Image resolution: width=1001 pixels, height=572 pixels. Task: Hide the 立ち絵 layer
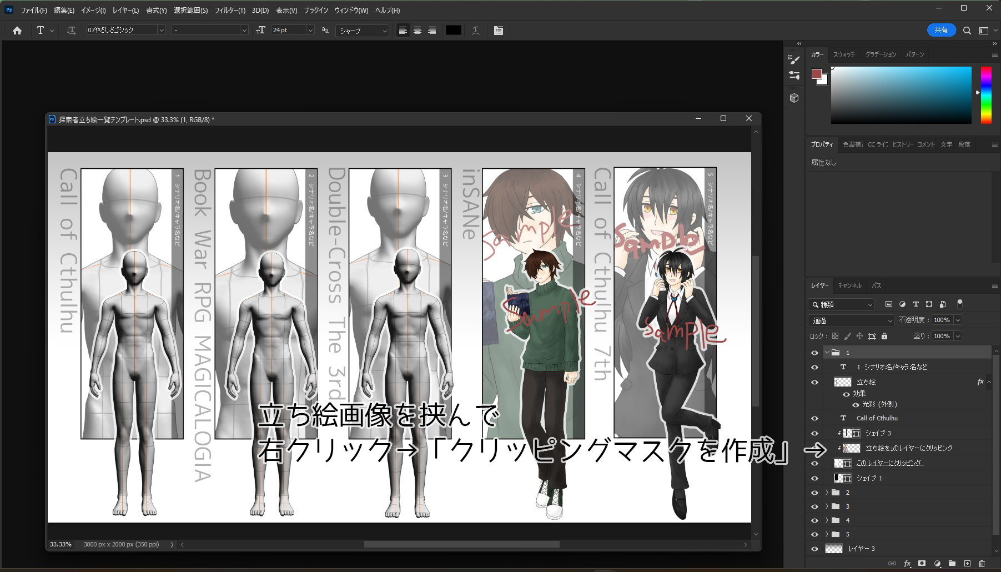(814, 382)
